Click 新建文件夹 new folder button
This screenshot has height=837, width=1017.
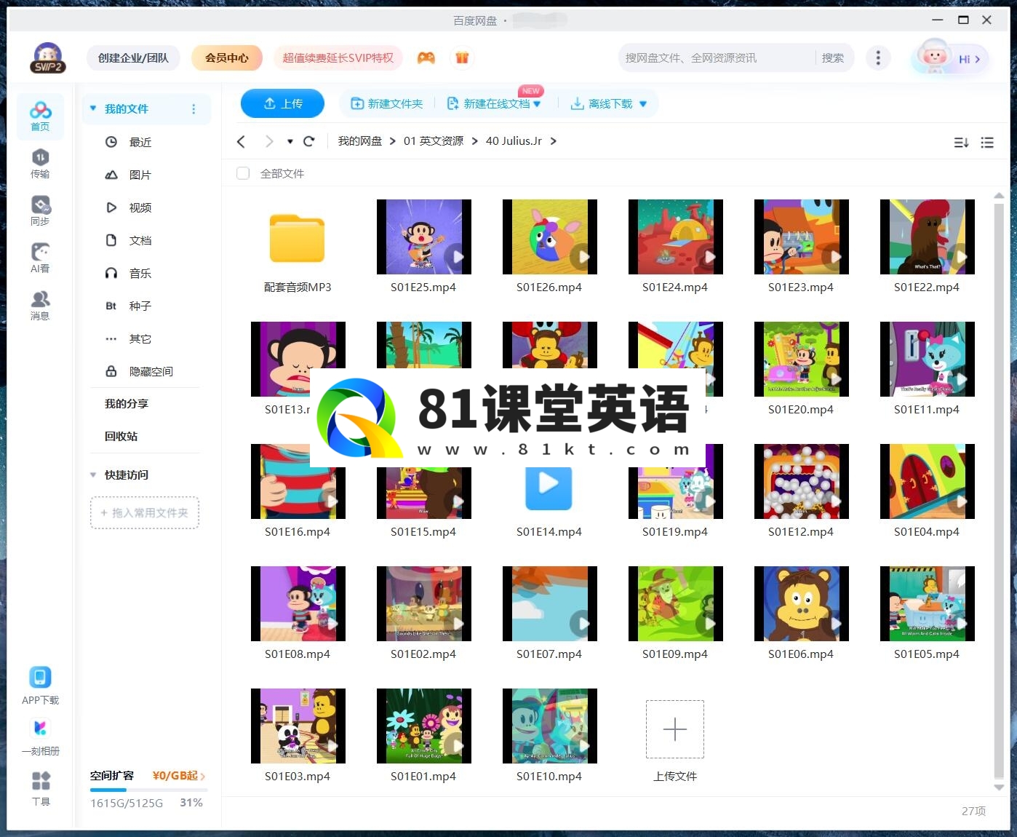tap(387, 103)
